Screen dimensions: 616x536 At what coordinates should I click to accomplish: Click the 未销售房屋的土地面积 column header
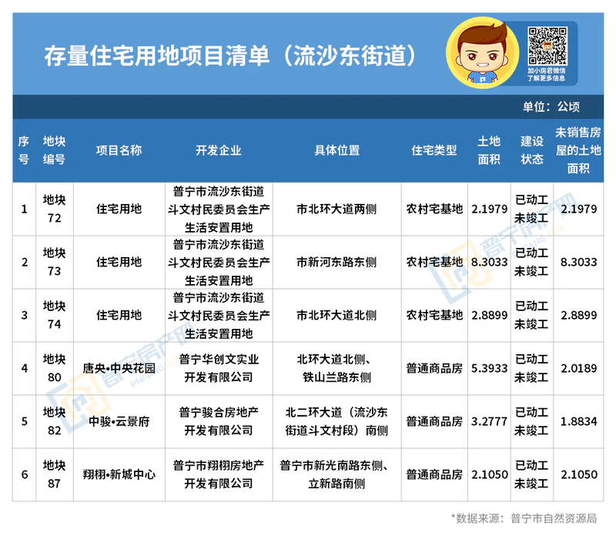(578, 150)
